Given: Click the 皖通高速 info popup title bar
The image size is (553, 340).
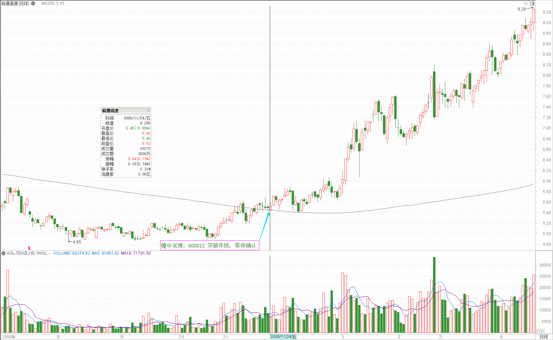Looking at the screenshot, I should pos(123,111).
